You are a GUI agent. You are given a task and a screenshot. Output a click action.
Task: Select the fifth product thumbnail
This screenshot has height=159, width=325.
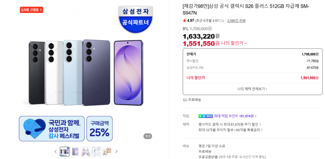[107, 152]
